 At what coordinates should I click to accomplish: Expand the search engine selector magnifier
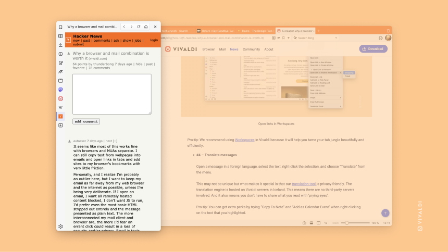(295, 37)
